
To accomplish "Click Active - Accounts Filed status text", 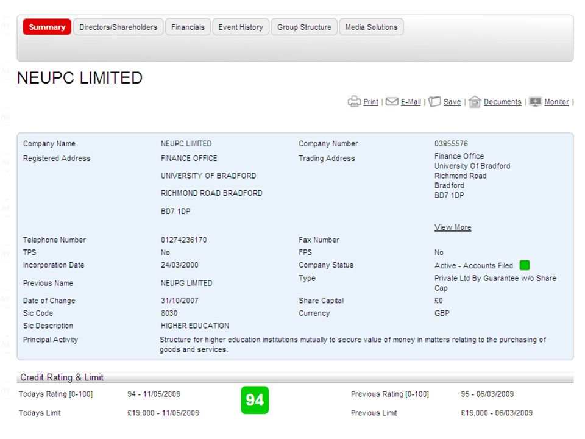I will coord(474,266).
